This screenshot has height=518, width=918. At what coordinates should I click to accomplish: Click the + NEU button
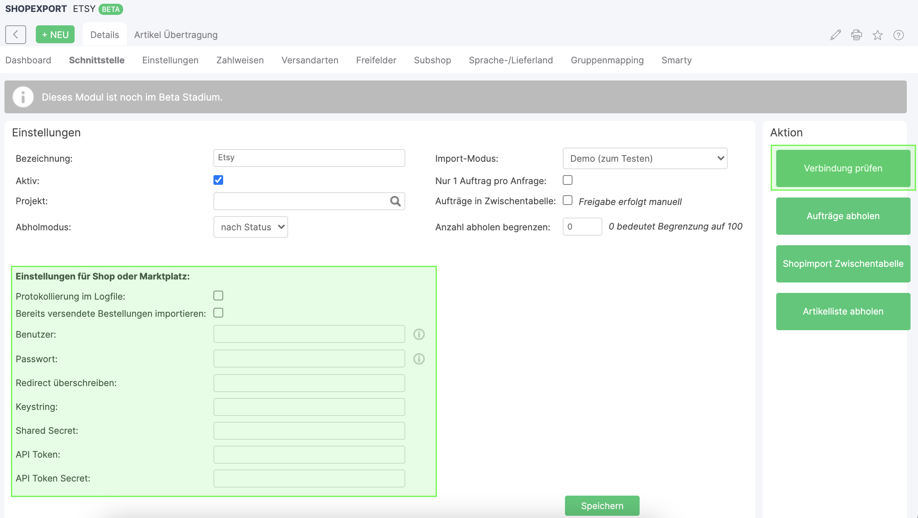(x=55, y=35)
